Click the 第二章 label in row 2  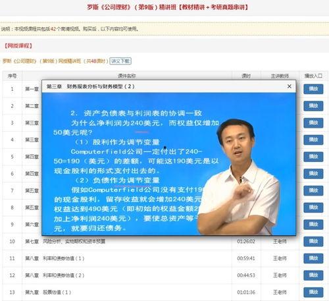32,106
